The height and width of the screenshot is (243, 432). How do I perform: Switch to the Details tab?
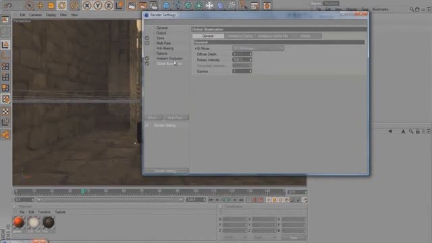(305, 36)
